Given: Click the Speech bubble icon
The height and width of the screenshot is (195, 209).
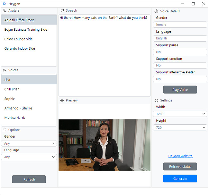Looking at the screenshot, I should point(62,10).
